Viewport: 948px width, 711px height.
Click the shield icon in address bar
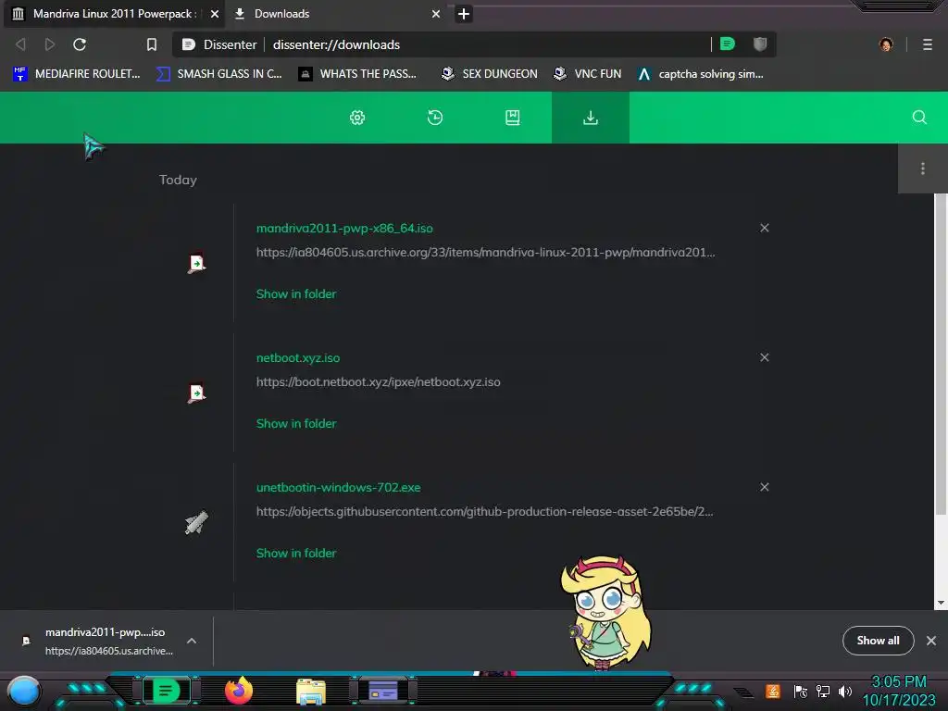pos(760,44)
